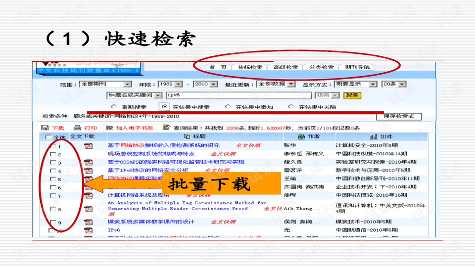Viewport: 475px width, 267px height.
Task: Click the PDF icon for the IPv6 result row
Action: (89, 230)
